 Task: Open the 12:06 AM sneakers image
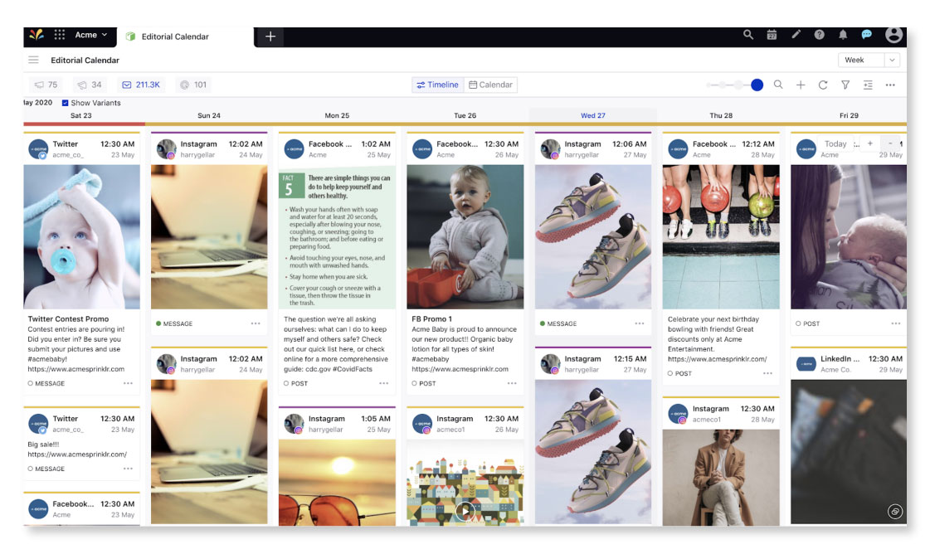click(593, 236)
